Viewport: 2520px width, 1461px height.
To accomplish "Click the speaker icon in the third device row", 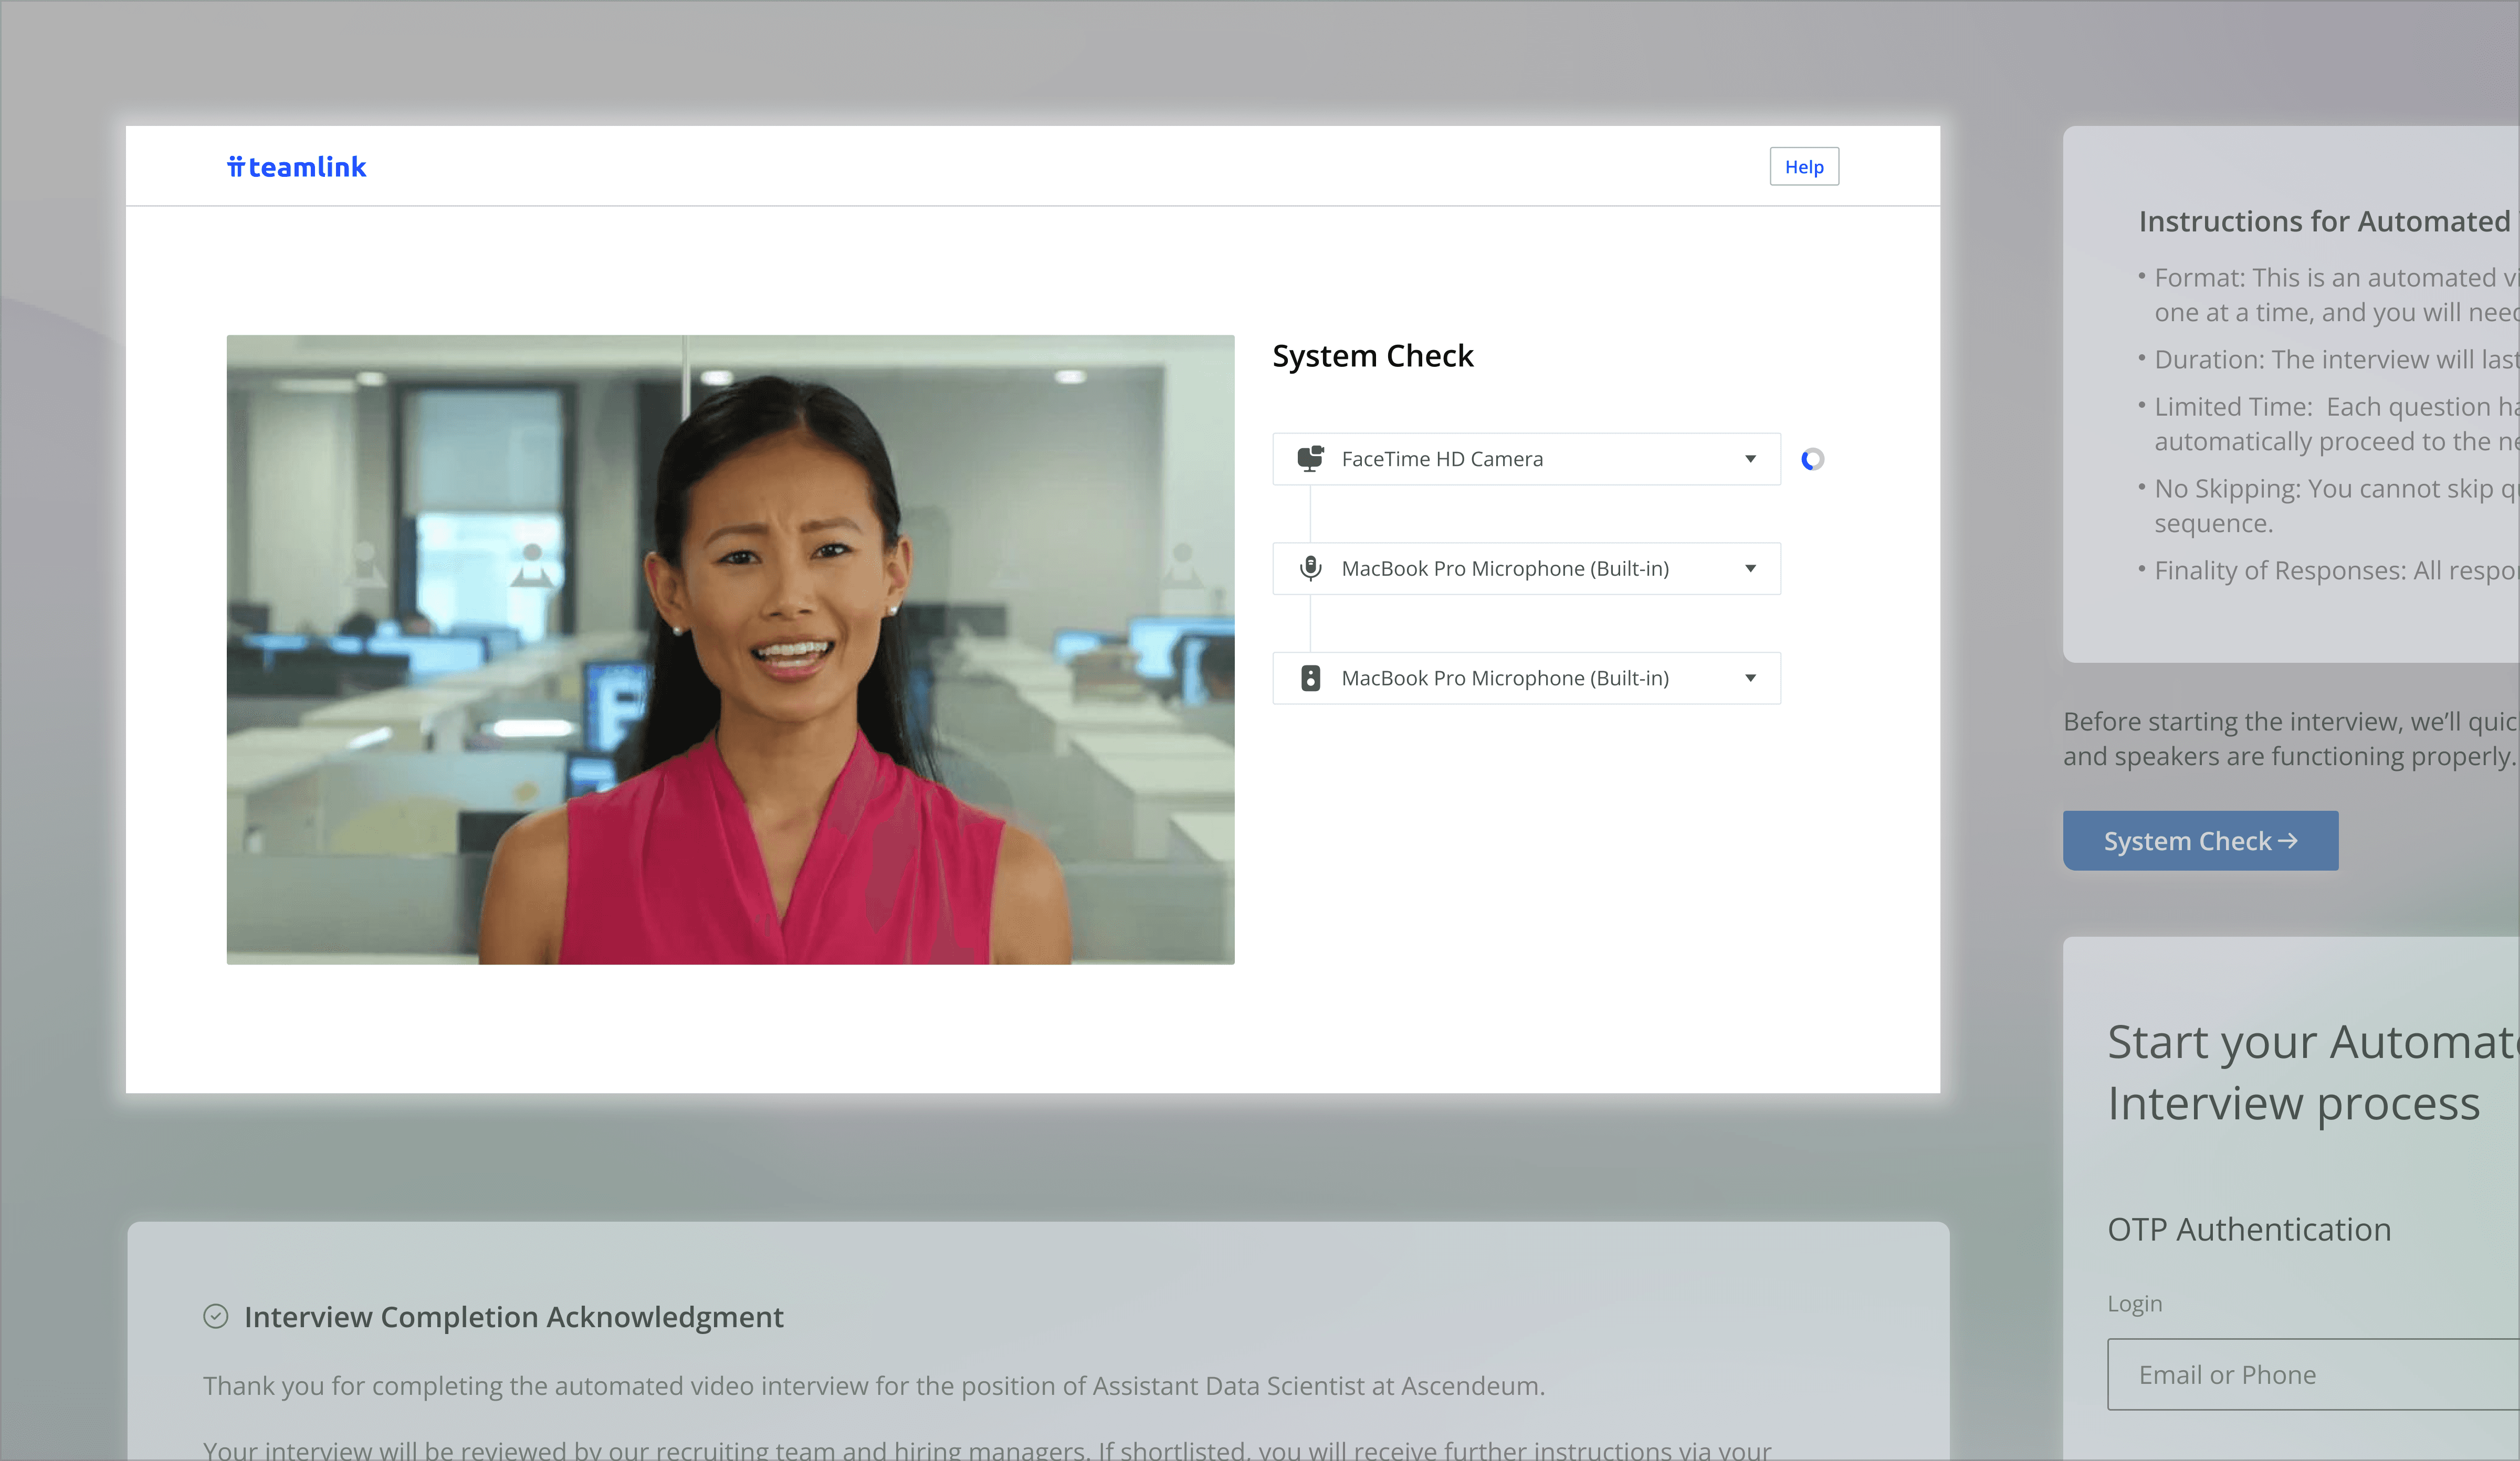I will coord(1310,679).
